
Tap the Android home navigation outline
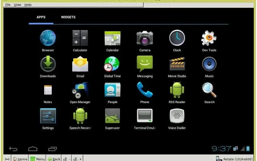coord(33,149)
